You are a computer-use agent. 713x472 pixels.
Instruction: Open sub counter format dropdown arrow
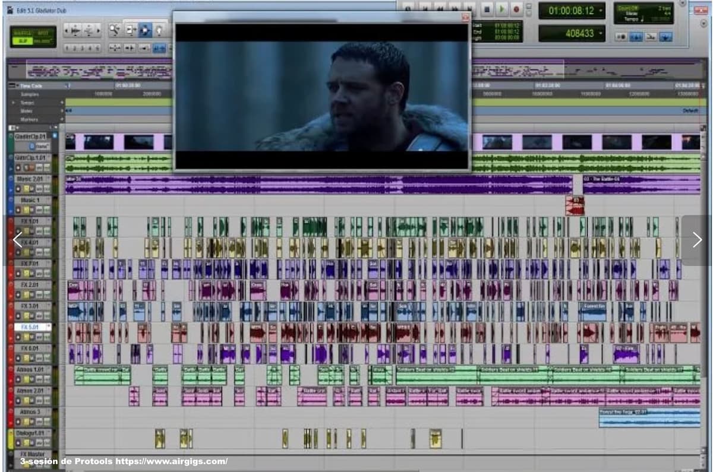pos(601,33)
